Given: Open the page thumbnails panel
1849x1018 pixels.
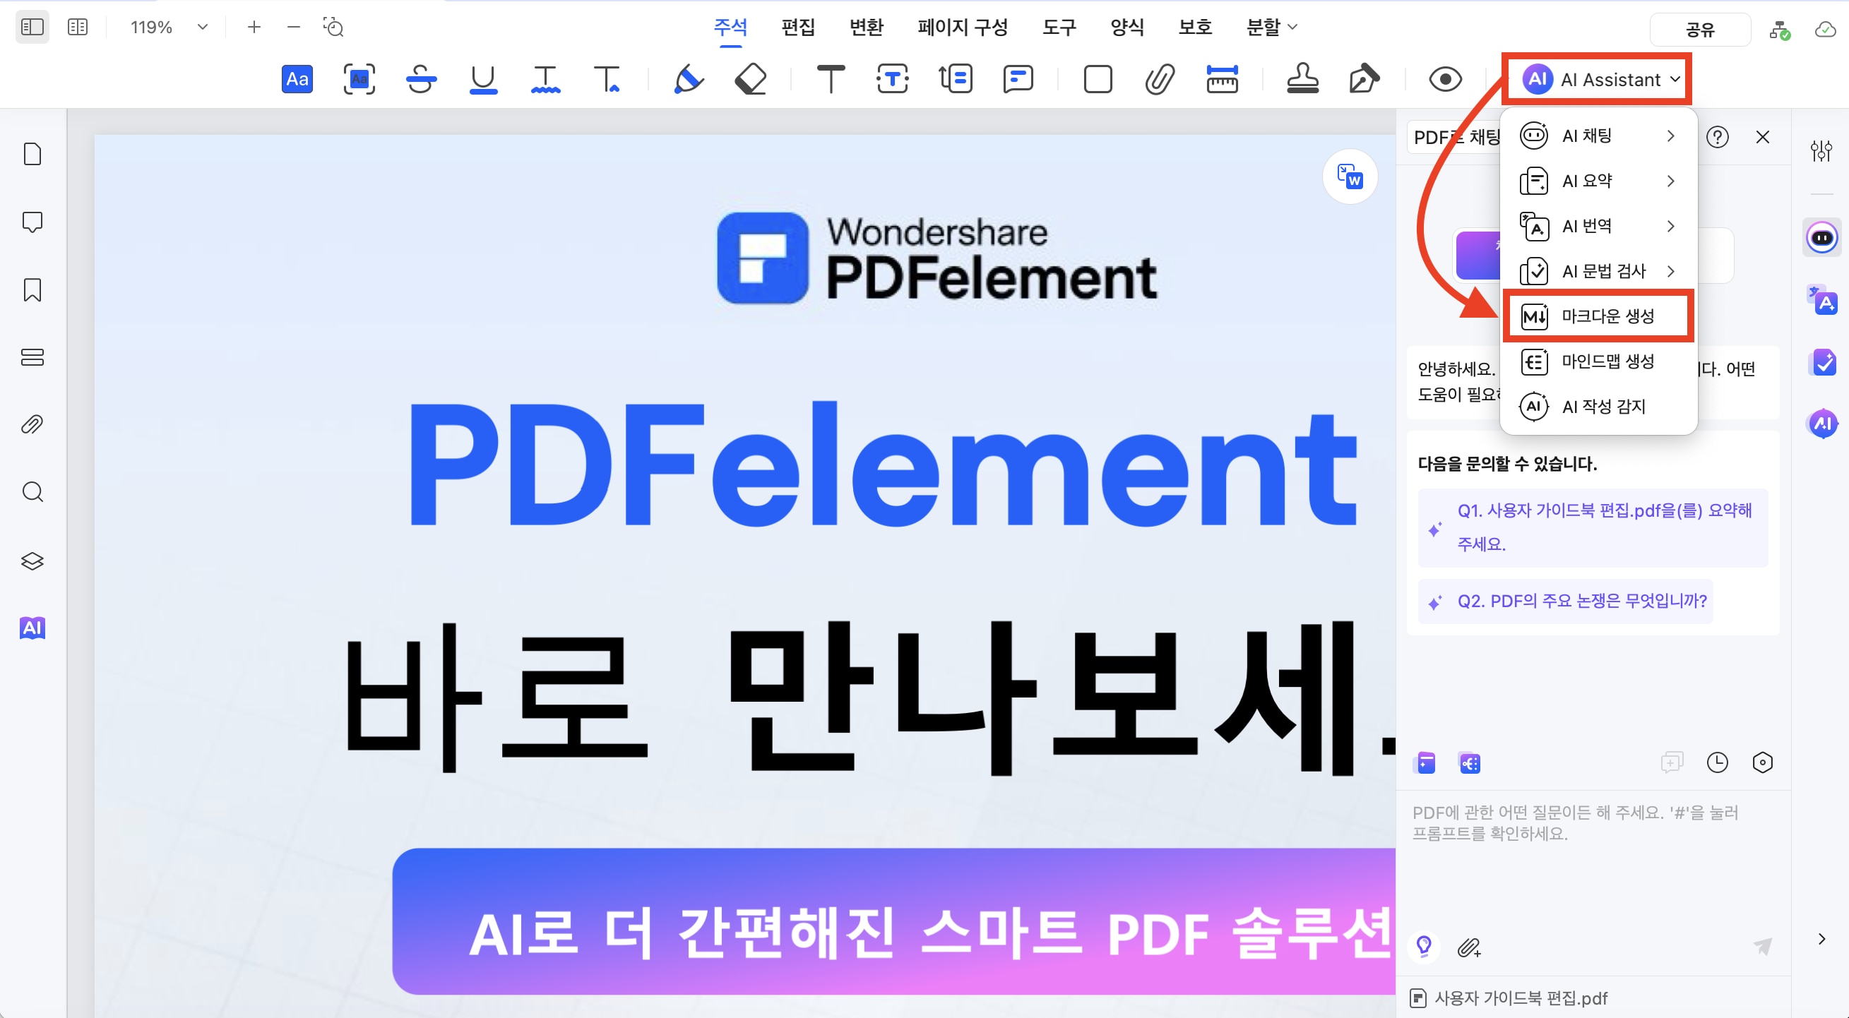Looking at the screenshot, I should click(32, 154).
